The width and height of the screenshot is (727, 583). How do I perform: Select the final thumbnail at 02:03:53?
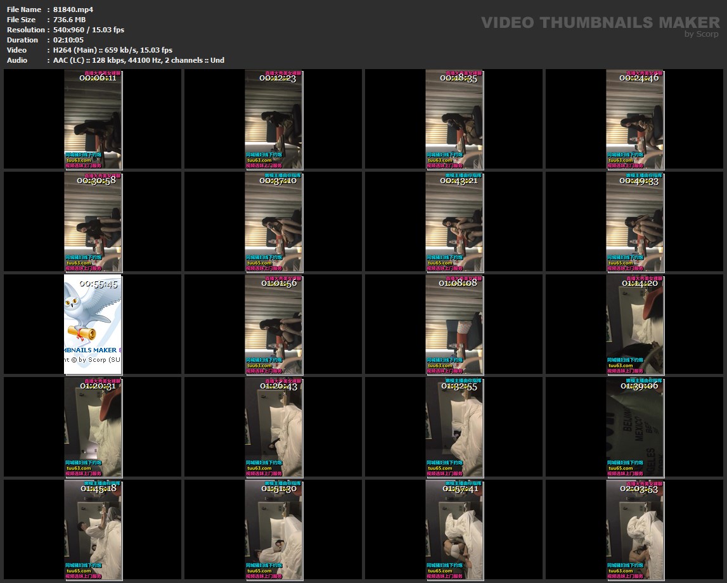[x=635, y=530]
